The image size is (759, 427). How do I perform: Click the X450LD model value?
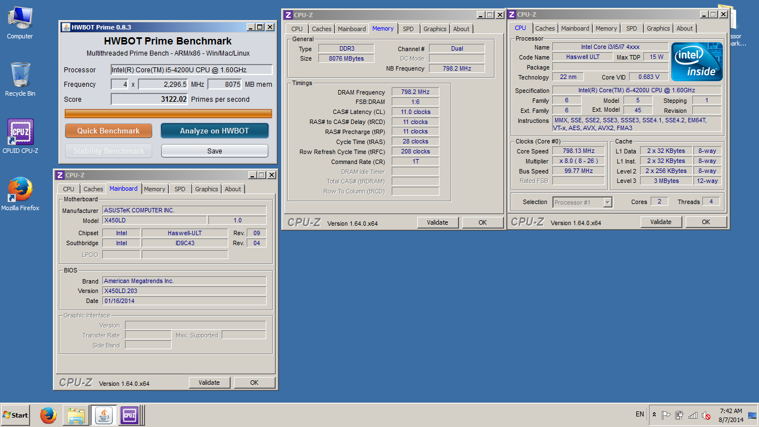pyautogui.click(x=154, y=220)
